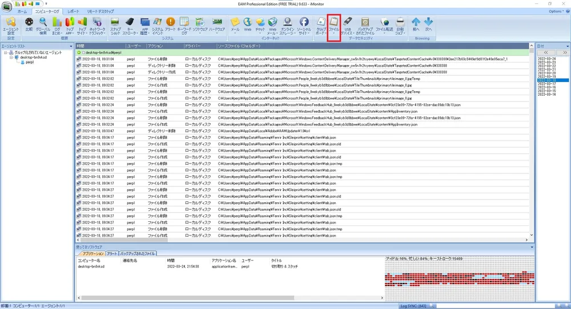The height and width of the screenshot is (309, 571).
Task: Click the main log vertical scrollbar
Action: (x=531, y=140)
